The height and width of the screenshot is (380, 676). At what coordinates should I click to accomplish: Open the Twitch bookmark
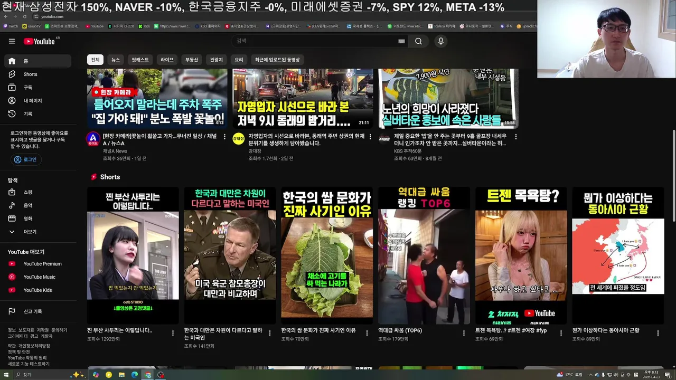(x=11, y=26)
